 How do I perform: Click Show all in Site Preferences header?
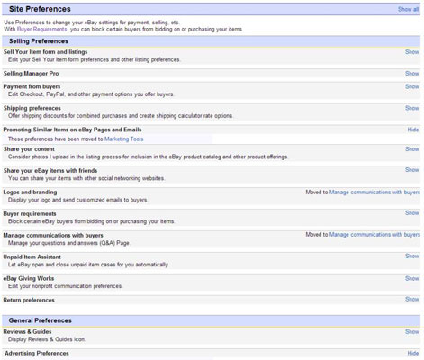click(408, 9)
